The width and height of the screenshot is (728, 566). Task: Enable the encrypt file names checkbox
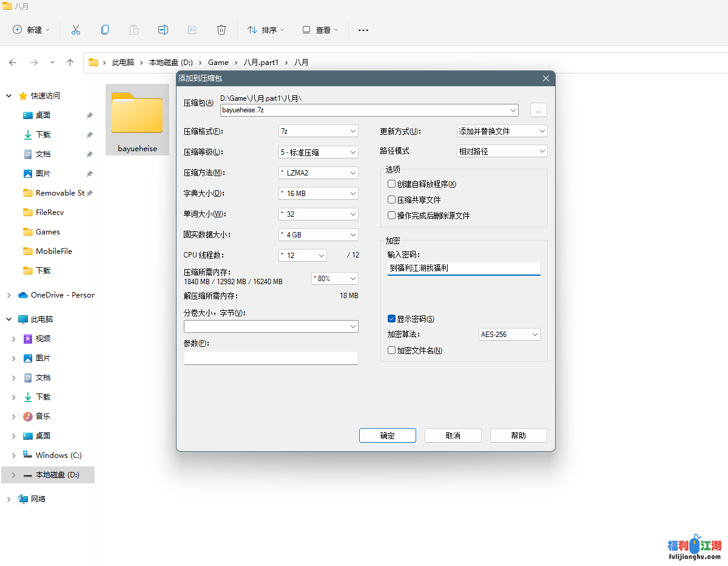[392, 350]
